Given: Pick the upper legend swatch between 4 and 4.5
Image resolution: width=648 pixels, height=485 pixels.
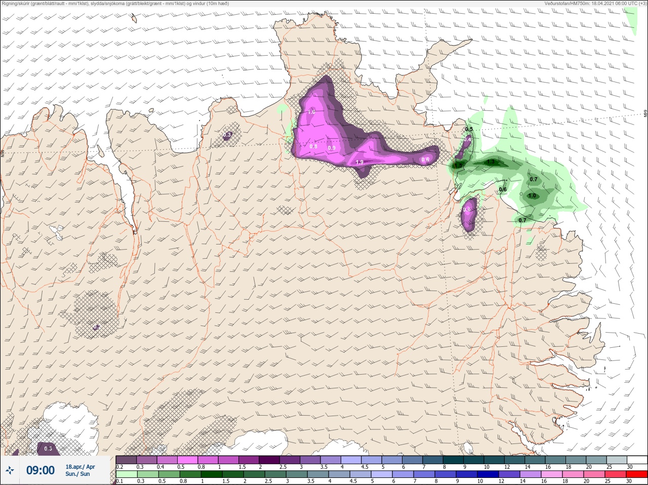Looking at the screenshot, I should pos(351,460).
